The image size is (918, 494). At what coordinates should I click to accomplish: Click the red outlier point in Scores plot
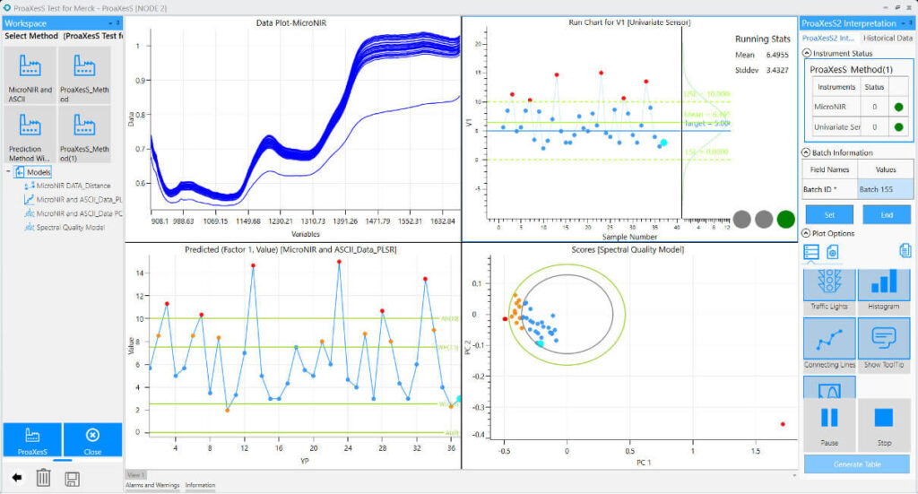[783, 424]
